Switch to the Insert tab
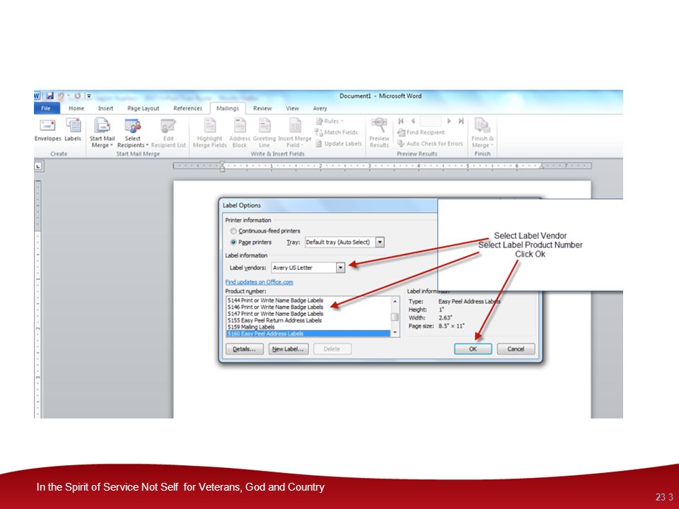Image resolution: width=679 pixels, height=509 pixels. [105, 108]
